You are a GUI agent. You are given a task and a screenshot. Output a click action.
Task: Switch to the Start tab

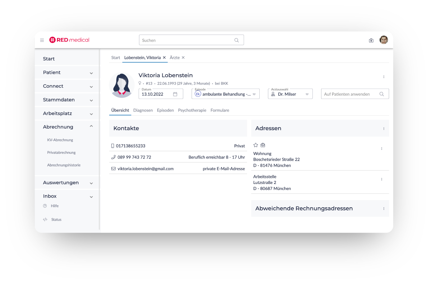click(x=116, y=57)
